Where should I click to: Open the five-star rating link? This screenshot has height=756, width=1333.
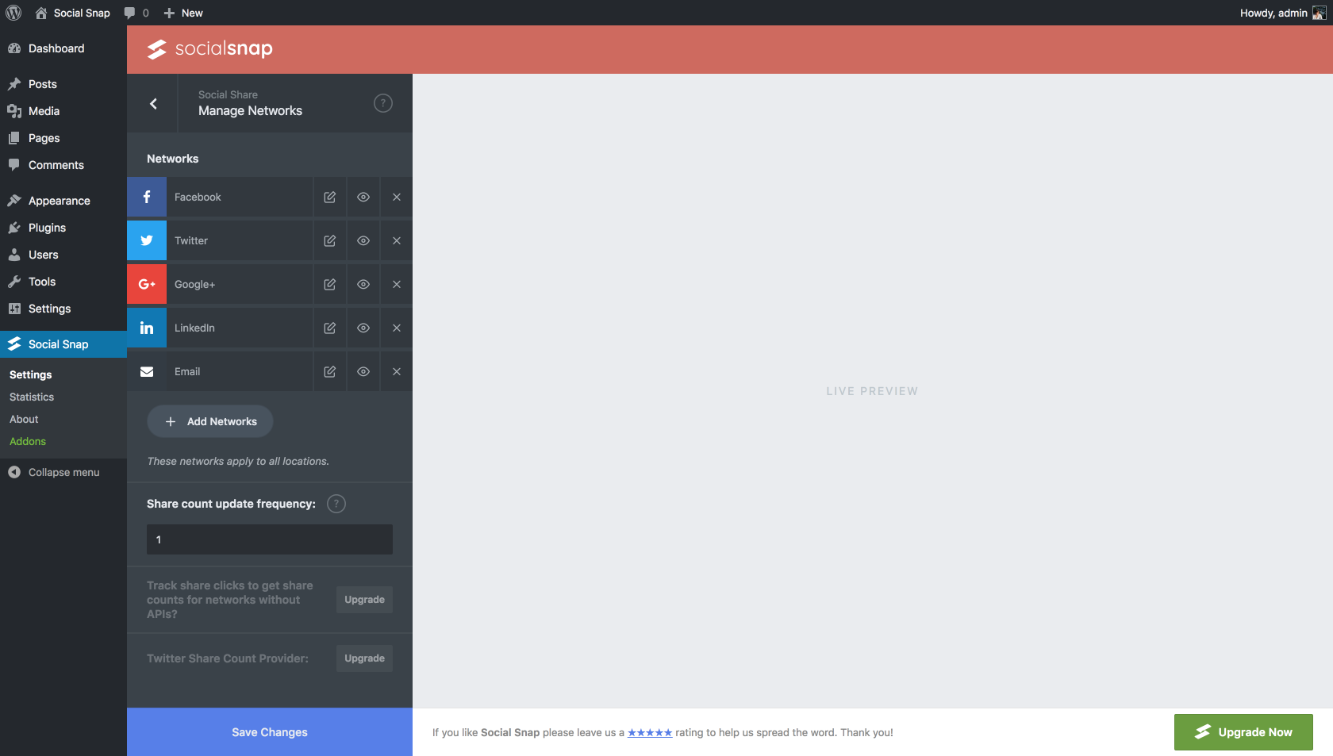pyautogui.click(x=650, y=732)
